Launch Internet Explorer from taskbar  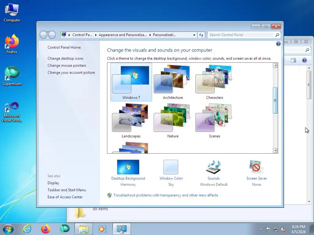(x=27, y=229)
